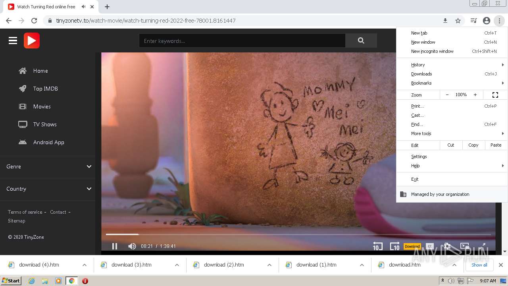Screen dimensions: 508x286
Task: Select New incognito window
Action: [x=452, y=51]
